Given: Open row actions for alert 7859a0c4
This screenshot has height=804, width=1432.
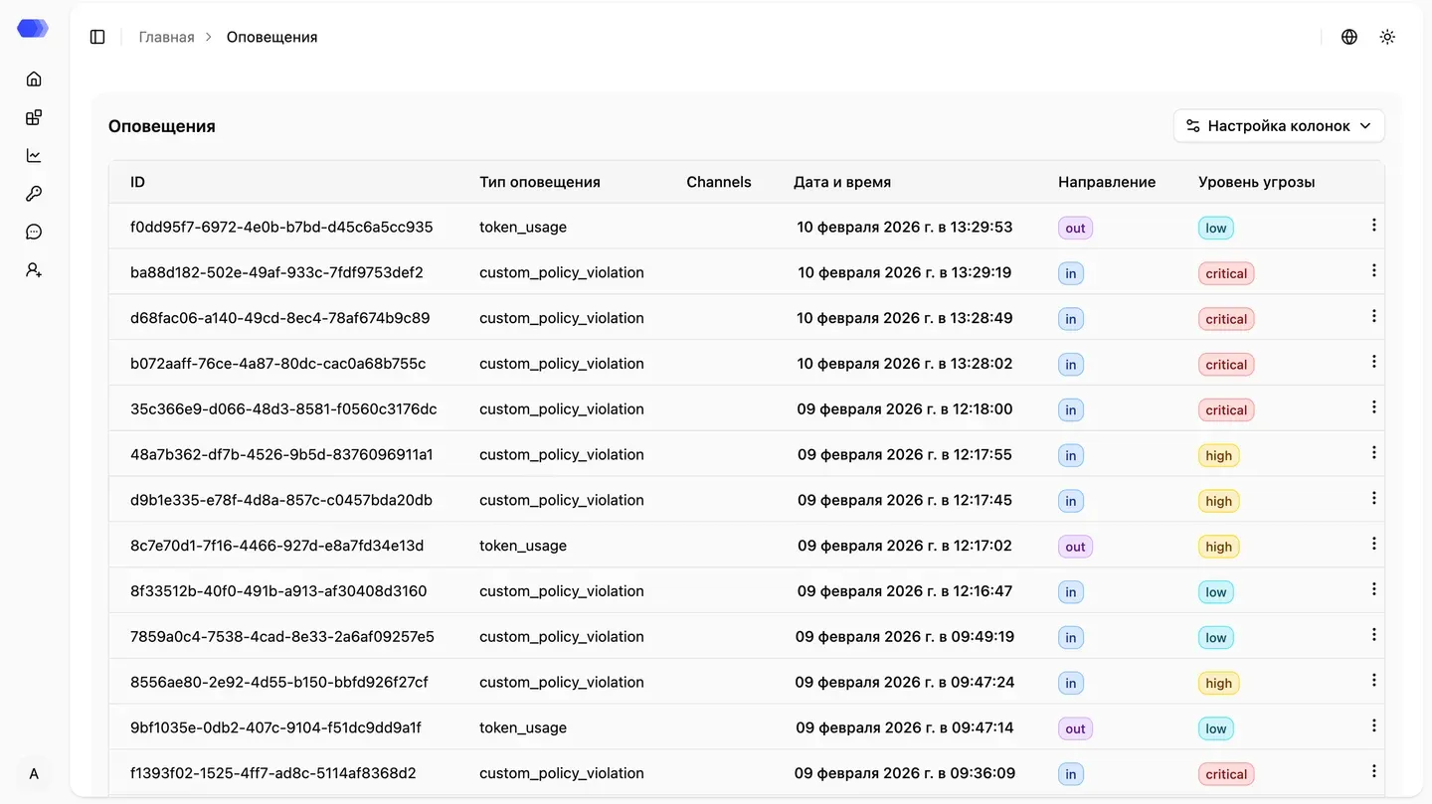Looking at the screenshot, I should tap(1374, 635).
